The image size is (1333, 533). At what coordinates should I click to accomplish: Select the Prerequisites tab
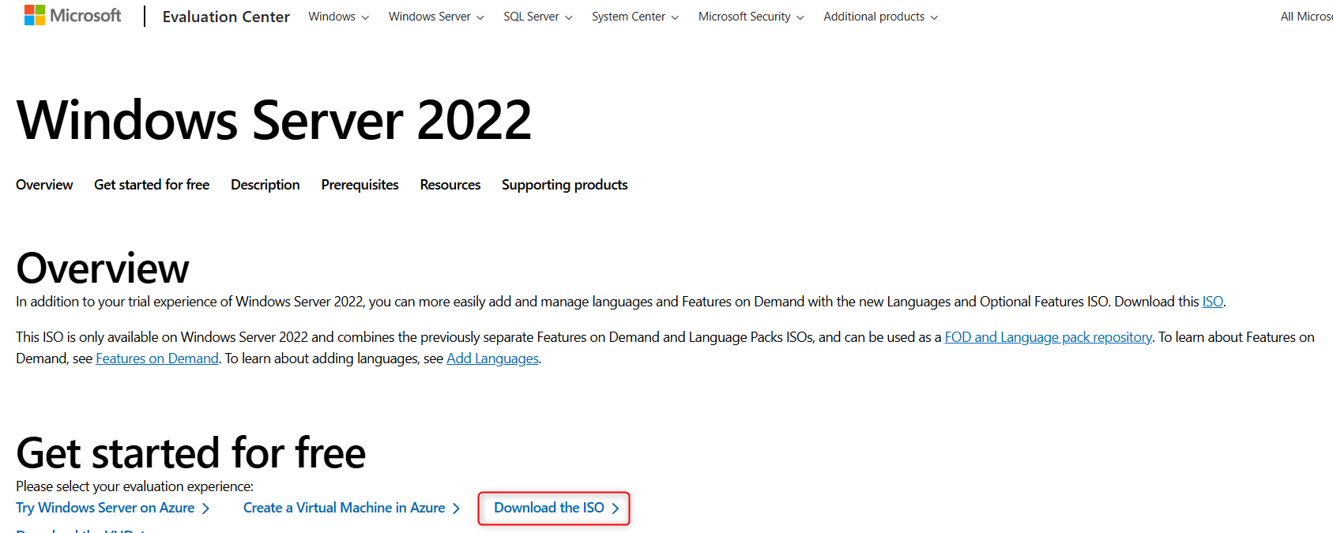[360, 185]
